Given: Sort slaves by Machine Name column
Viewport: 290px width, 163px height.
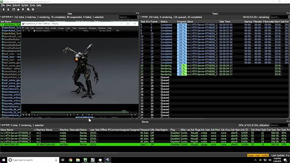Looking at the screenshot, I should (44, 130).
